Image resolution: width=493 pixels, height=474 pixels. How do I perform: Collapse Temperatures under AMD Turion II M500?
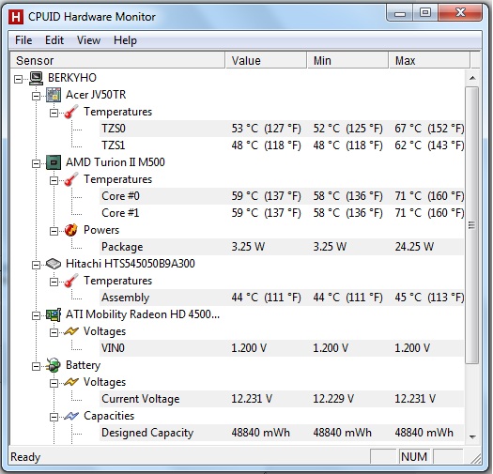click(54, 180)
